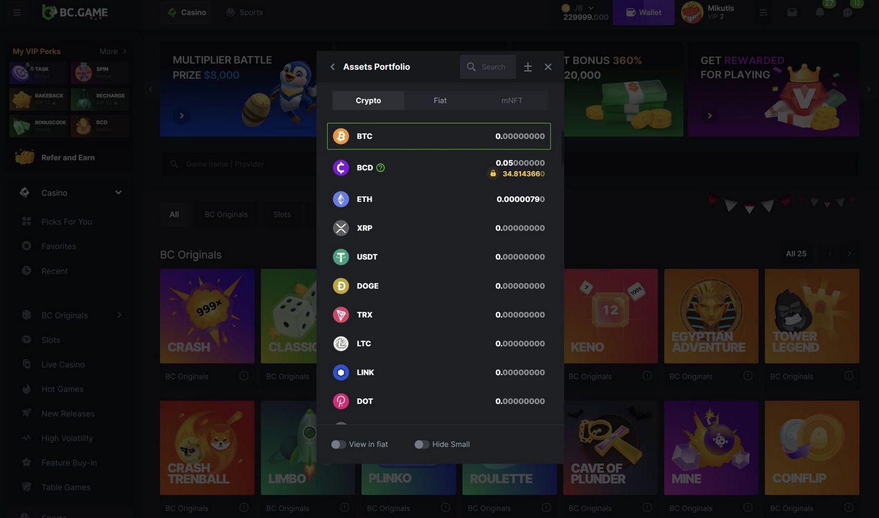Click the USDT coin icon
Viewport: 879px width, 518px height.
coord(341,257)
